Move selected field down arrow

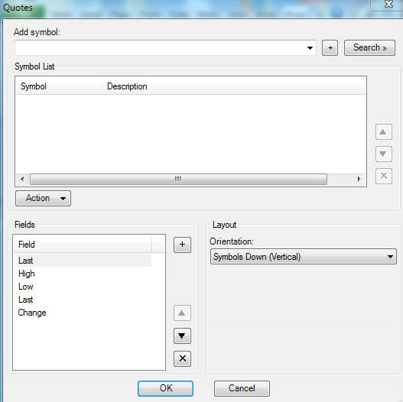coord(182,336)
